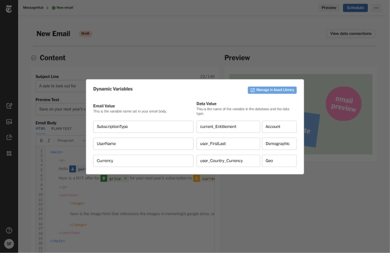Click the SubscriptionType email value field

click(x=143, y=127)
